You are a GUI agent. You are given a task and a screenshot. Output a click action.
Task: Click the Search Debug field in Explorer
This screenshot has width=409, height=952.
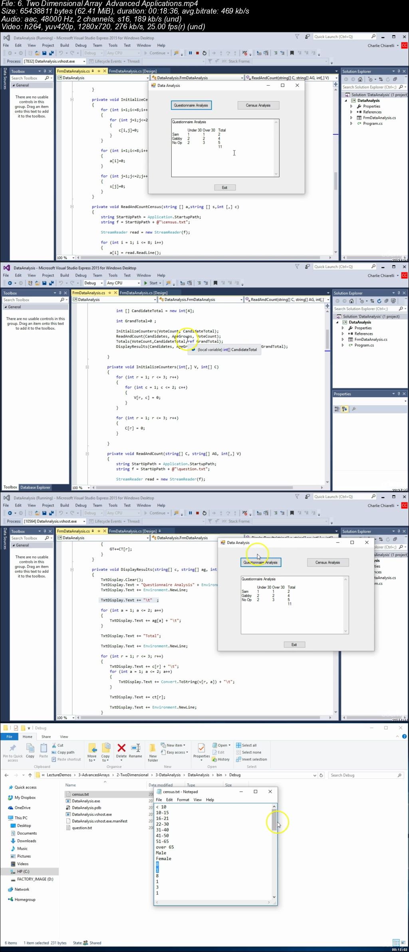click(366, 775)
